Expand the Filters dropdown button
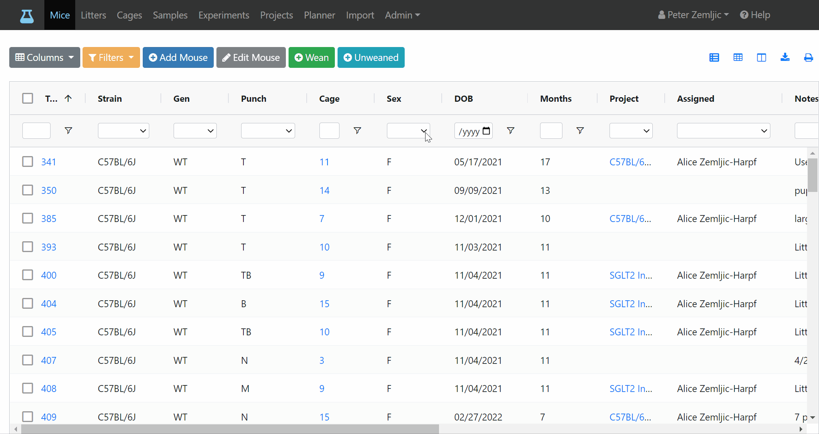 (111, 57)
